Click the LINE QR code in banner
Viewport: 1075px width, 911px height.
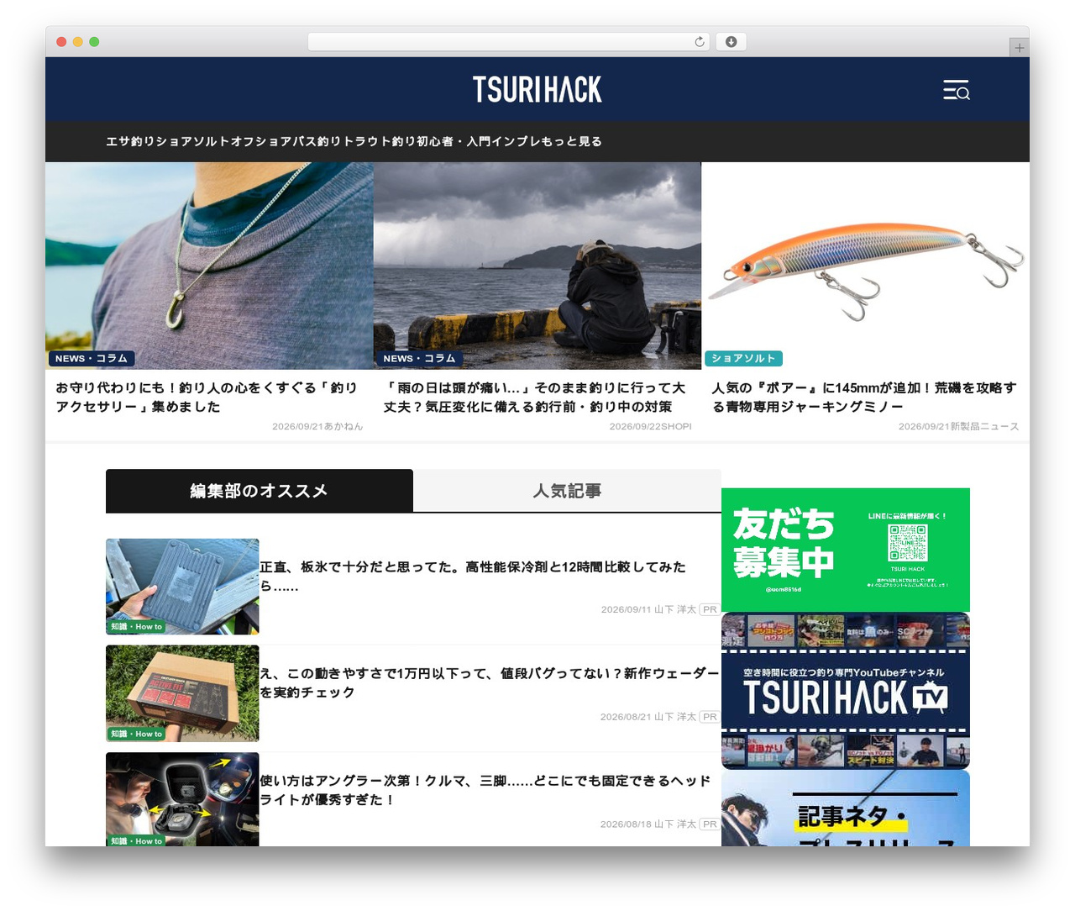point(908,543)
